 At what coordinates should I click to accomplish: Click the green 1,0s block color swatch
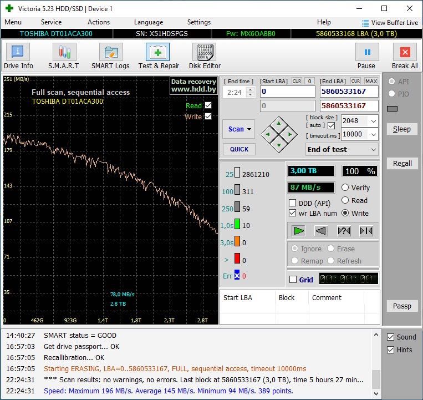click(x=237, y=224)
